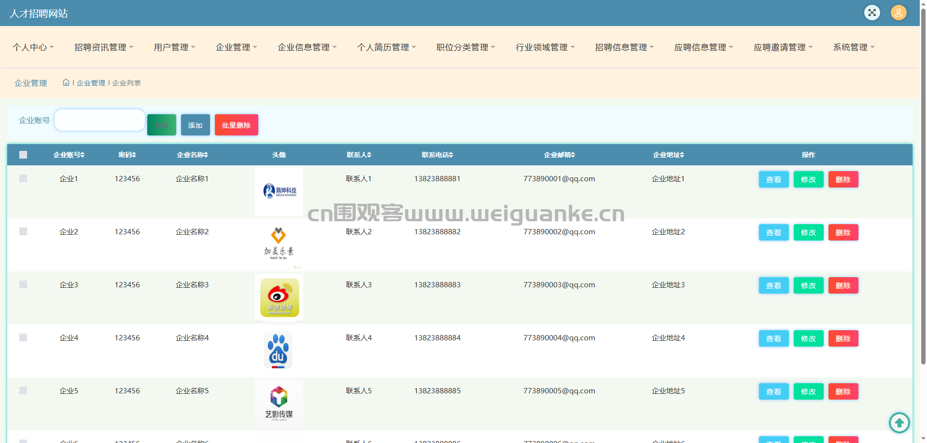Sort by 企业地址 column header
Image resolution: width=927 pixels, height=443 pixels.
pos(668,155)
